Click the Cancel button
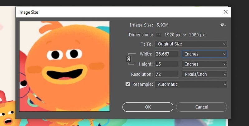This screenshot has height=126, width=249. (x=202, y=107)
